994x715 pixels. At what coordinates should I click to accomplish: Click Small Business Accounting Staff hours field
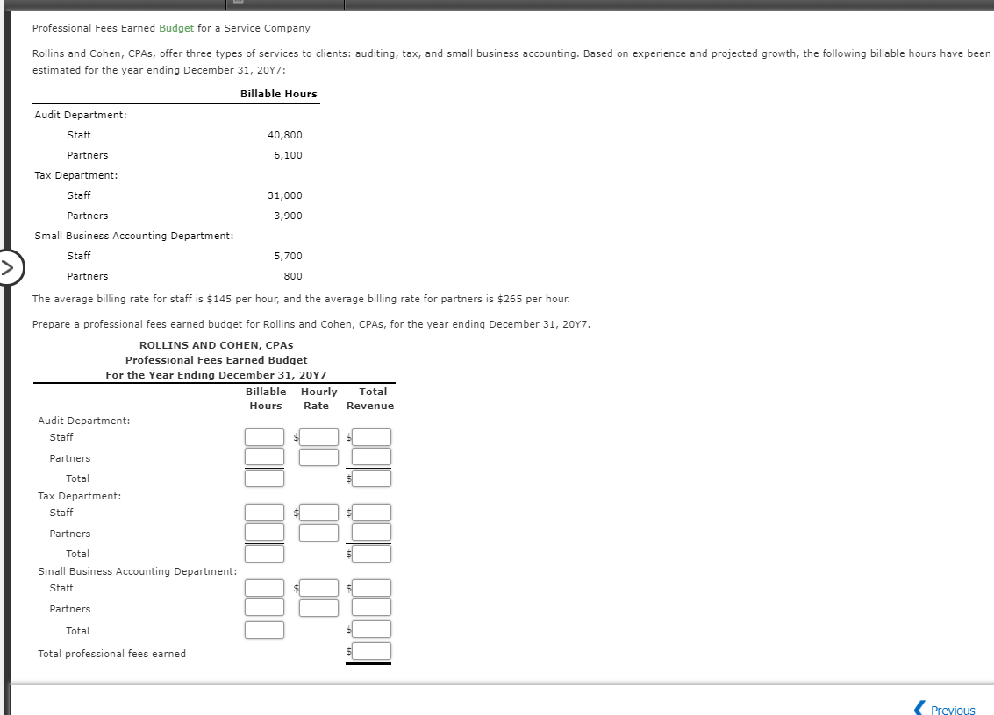[264, 587]
